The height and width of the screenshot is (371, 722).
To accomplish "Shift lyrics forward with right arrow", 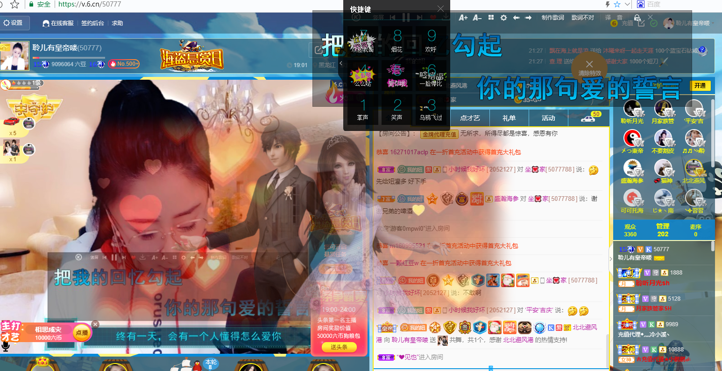I will [x=528, y=18].
